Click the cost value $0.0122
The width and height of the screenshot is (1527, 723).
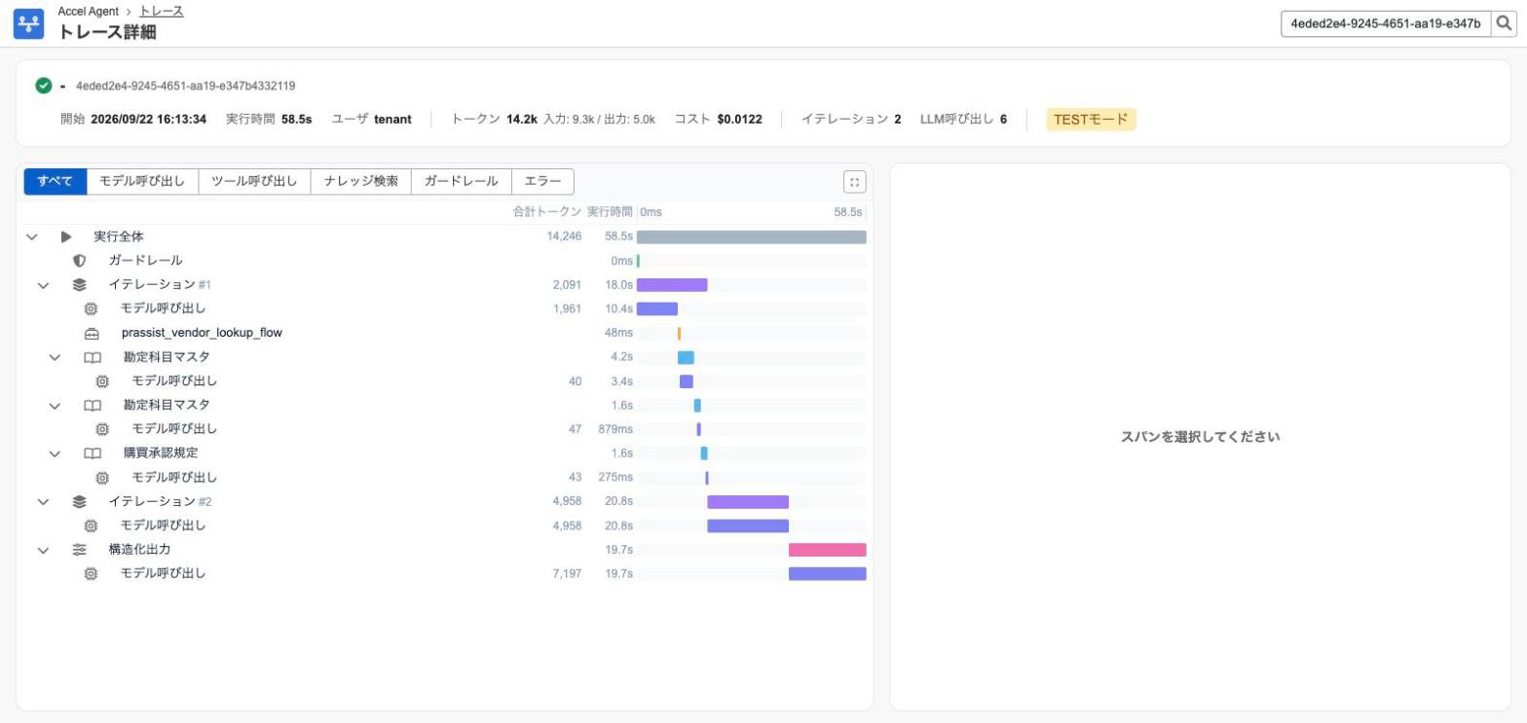click(739, 120)
